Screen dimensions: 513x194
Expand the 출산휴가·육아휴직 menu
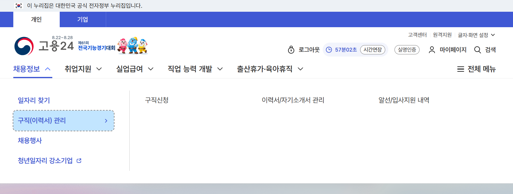pos(270,69)
